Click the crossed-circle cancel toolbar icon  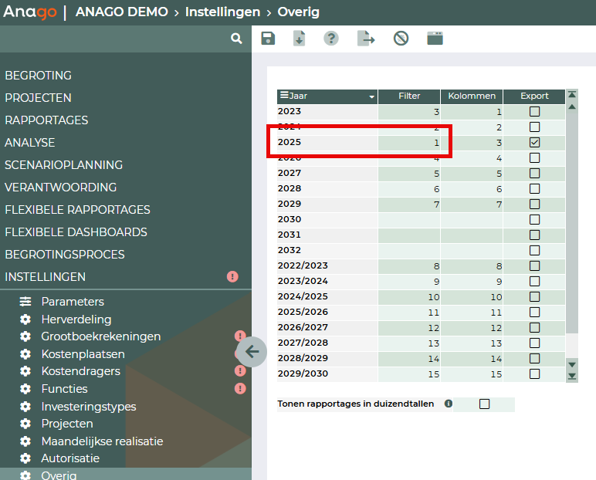pos(401,39)
